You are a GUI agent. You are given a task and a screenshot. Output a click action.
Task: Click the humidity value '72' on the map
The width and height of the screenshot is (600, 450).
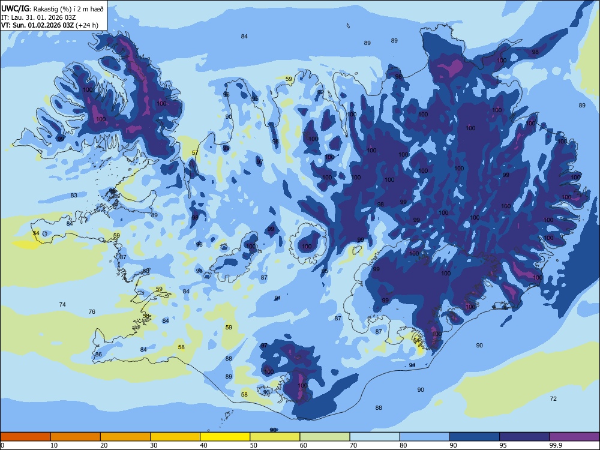pos(553,399)
